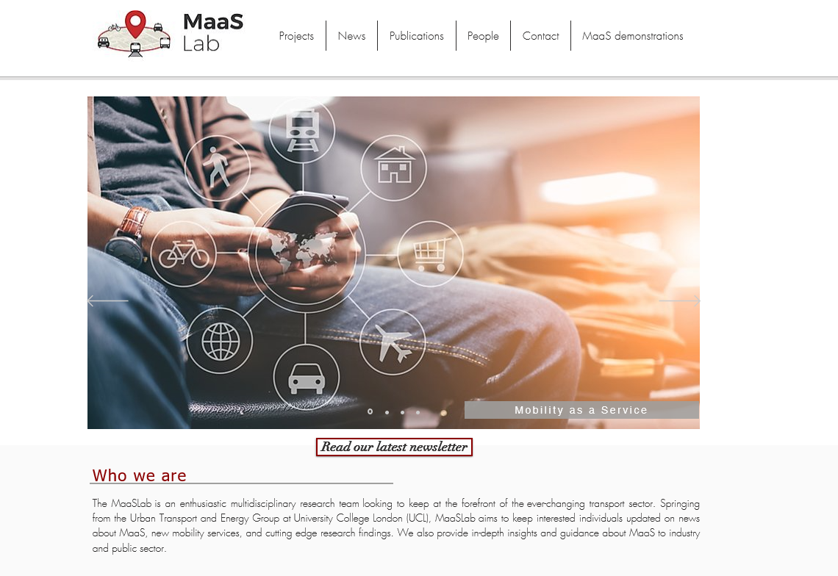Image resolution: width=838 pixels, height=576 pixels.
Task: Click the Mobility as a Service caption
Action: click(581, 410)
